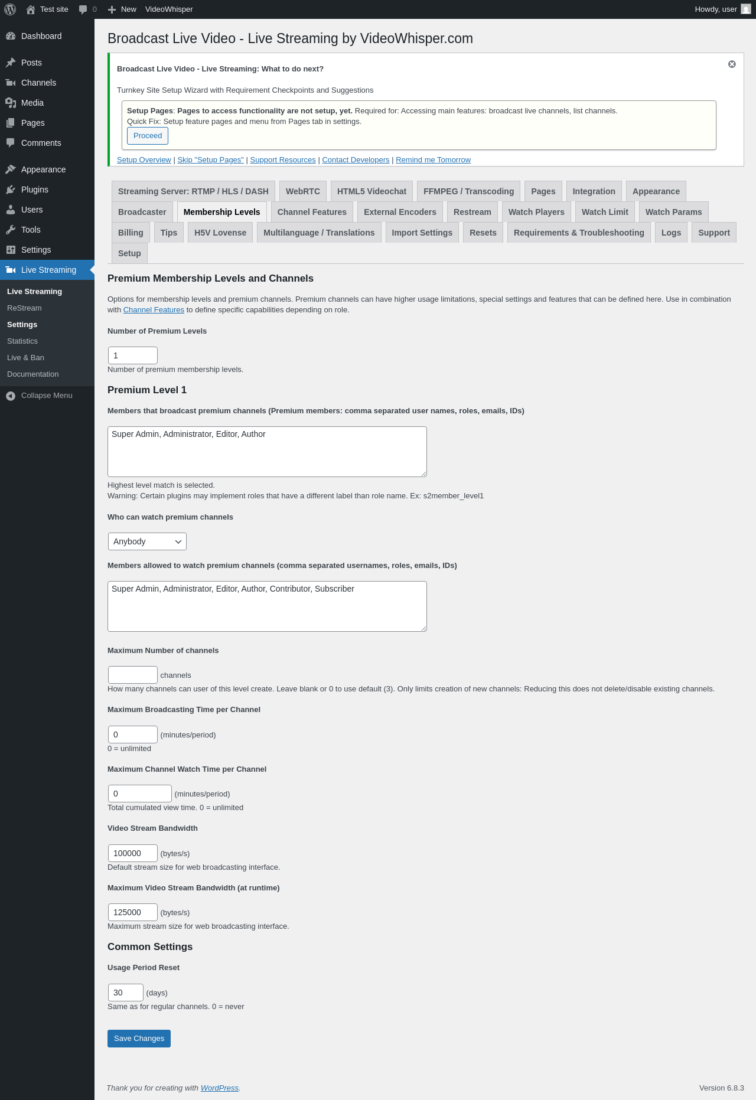
Task: Click the premium broadcasters textarea
Action: pos(267,452)
